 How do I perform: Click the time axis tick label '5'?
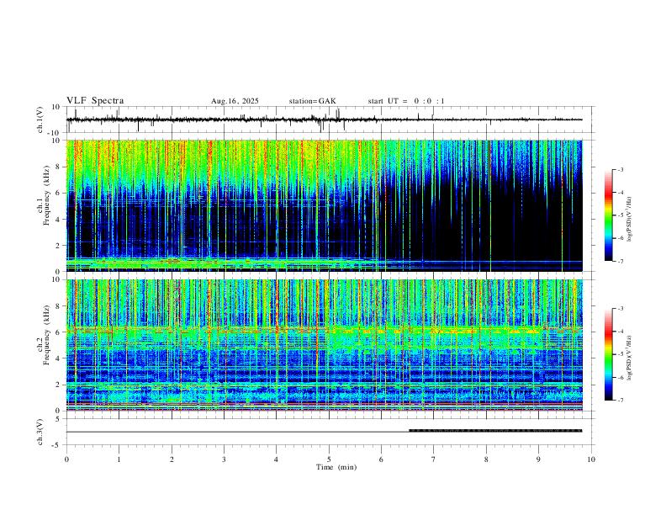click(329, 459)
